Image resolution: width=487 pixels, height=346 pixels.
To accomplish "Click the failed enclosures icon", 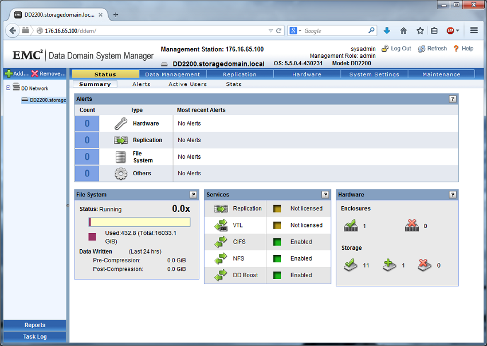I will tap(412, 226).
